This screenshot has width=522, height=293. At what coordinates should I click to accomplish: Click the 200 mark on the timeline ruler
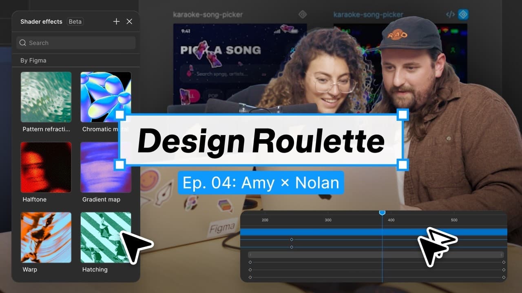tap(265, 220)
